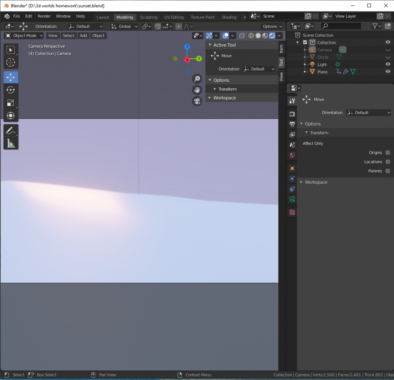Viewport: 394px width, 380px height.
Task: Open World properties tab icon
Action: (292, 155)
